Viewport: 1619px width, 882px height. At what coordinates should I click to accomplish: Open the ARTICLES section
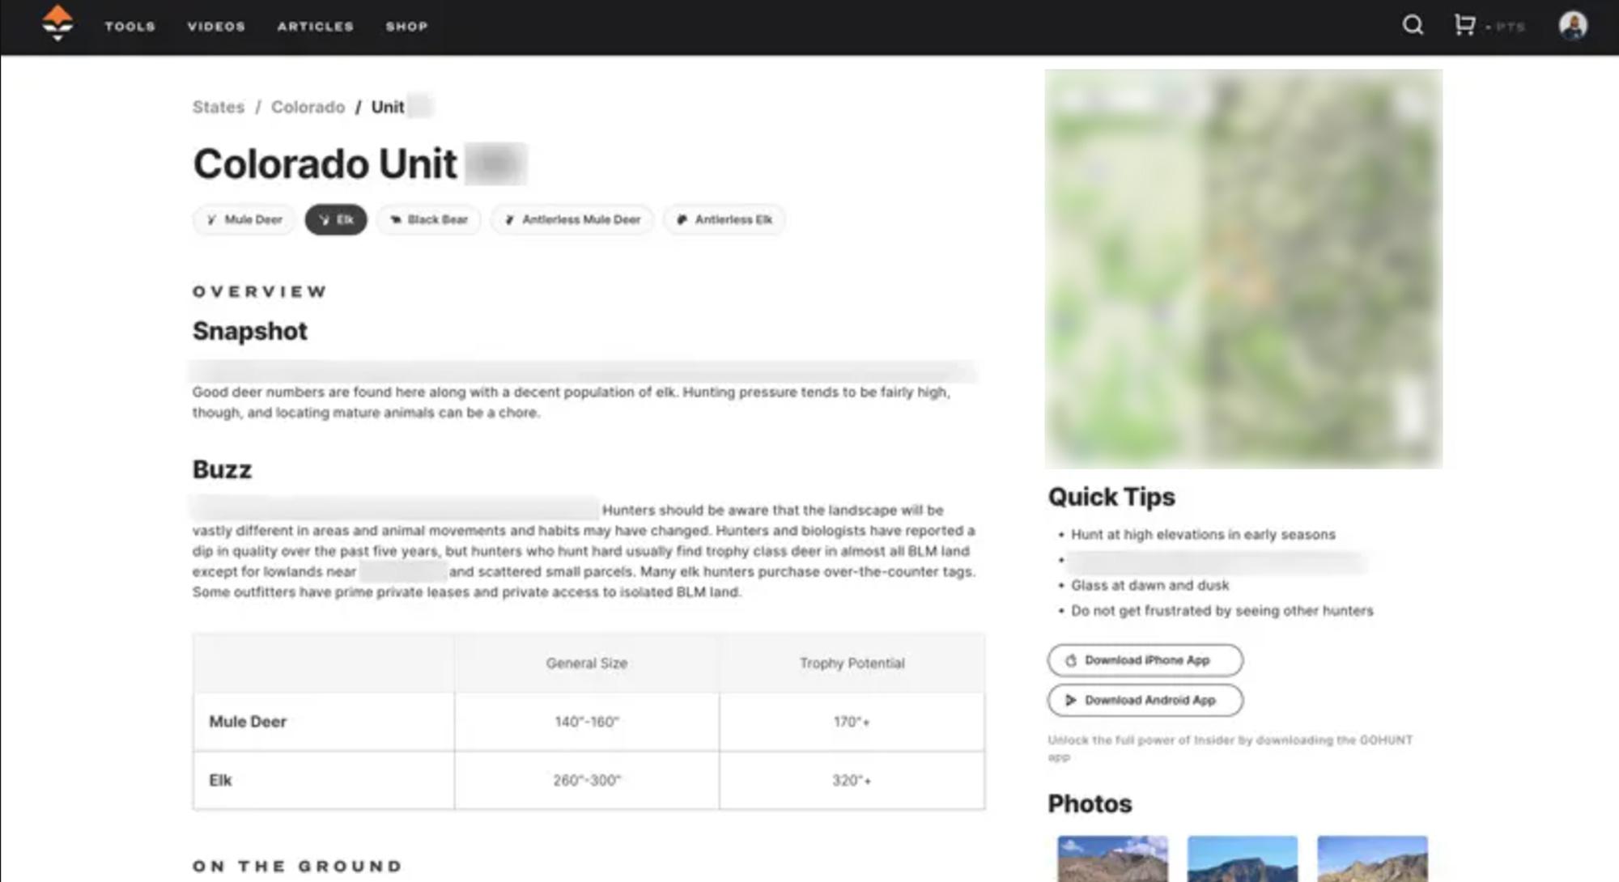pyautogui.click(x=315, y=26)
